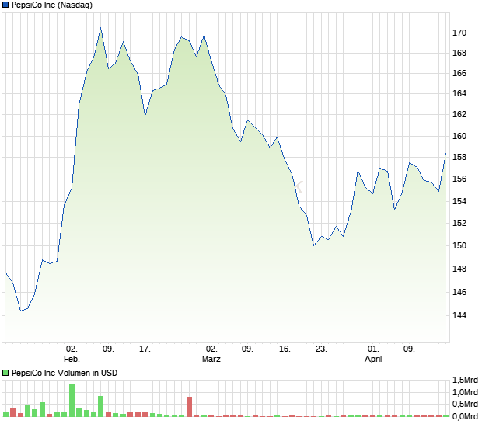Select the PepsiCo Inc (Nasdaq) chart title
The width and height of the screenshot is (482, 424).
(x=51, y=5)
